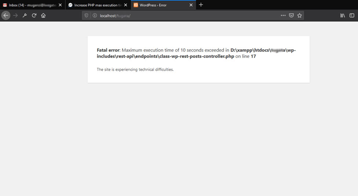Screen dimensions: 358x196
Task: Bookmark this page with the star
Action: click(x=300, y=15)
